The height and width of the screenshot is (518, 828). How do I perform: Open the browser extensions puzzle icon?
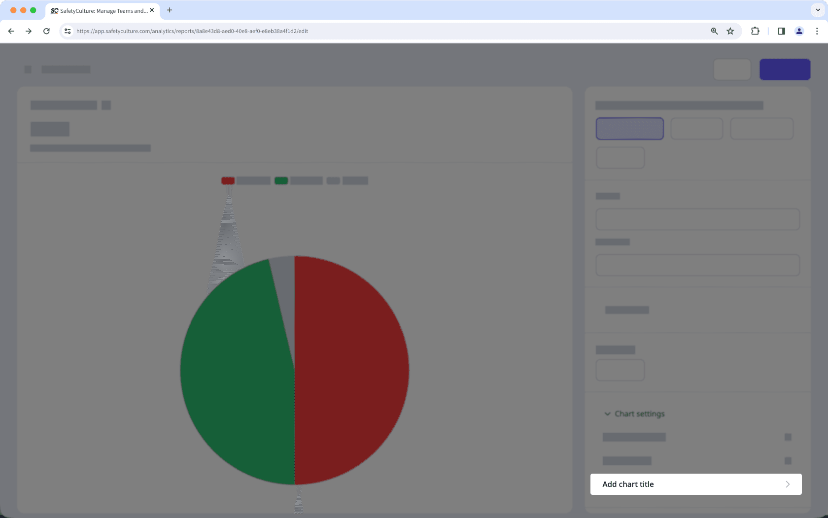tap(755, 31)
